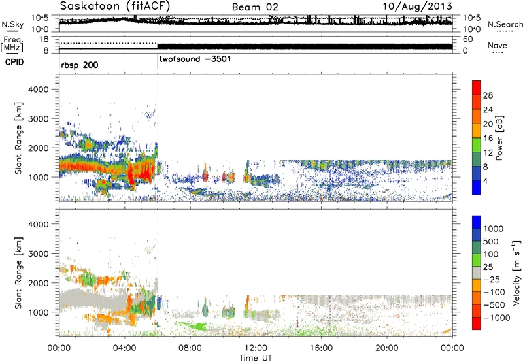Click the '3000' tick in the velocity panel
Viewport: 523px width, 362px height.
coord(38,254)
